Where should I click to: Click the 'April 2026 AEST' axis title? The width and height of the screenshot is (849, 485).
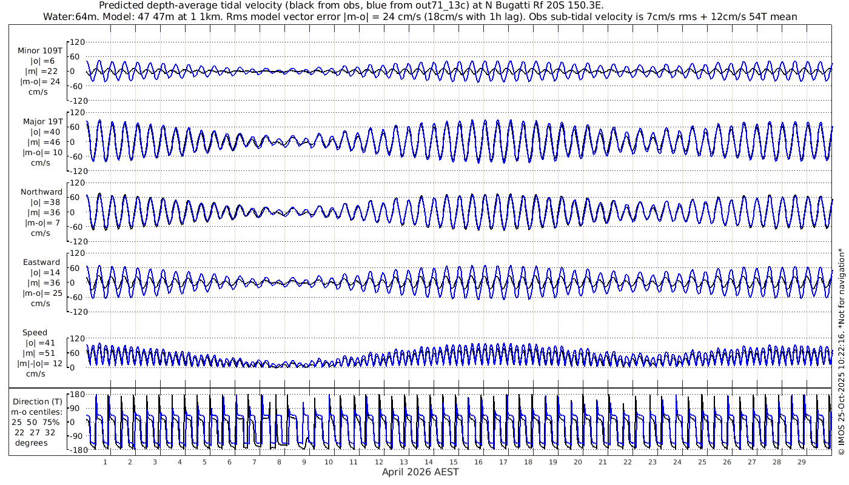tap(420, 472)
